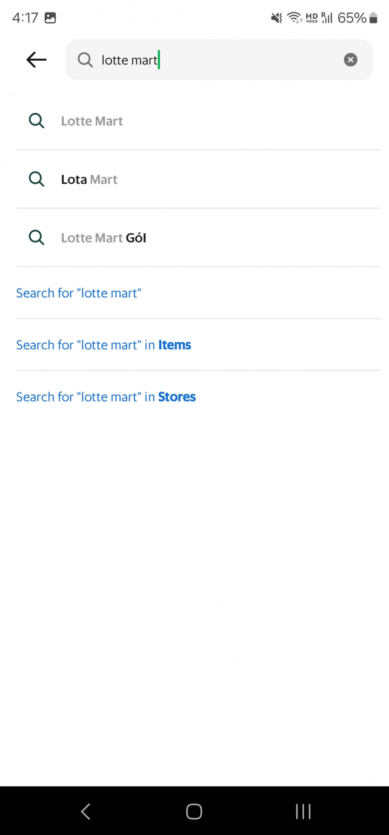Screen dimensions: 389x835
Task: Tap search icon next to Lota Mart
Action: [x=36, y=179]
